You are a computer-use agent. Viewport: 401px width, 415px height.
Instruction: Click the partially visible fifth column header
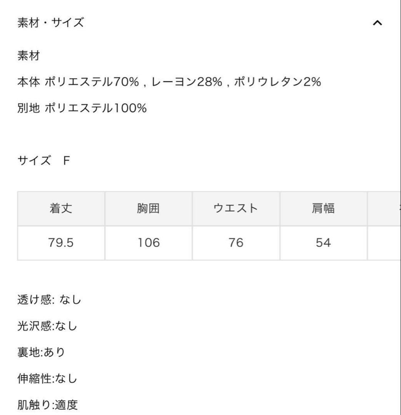[x=384, y=209]
